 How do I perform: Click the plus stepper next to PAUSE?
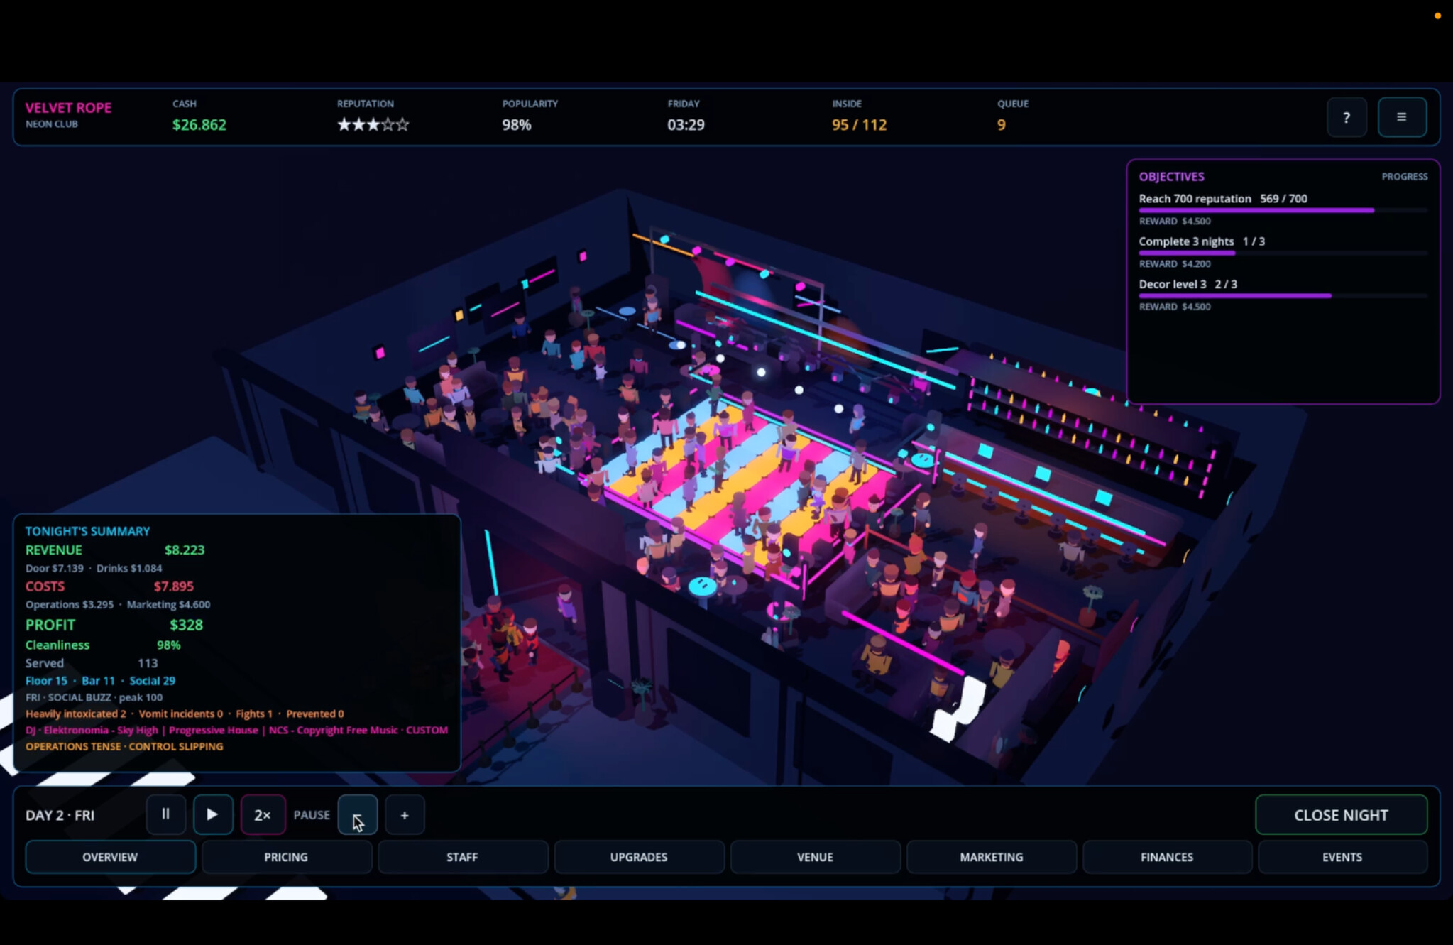point(405,814)
